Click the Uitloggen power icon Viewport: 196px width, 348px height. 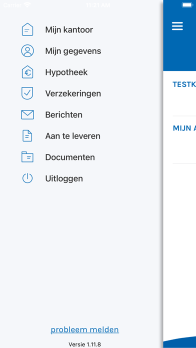[x=27, y=178]
